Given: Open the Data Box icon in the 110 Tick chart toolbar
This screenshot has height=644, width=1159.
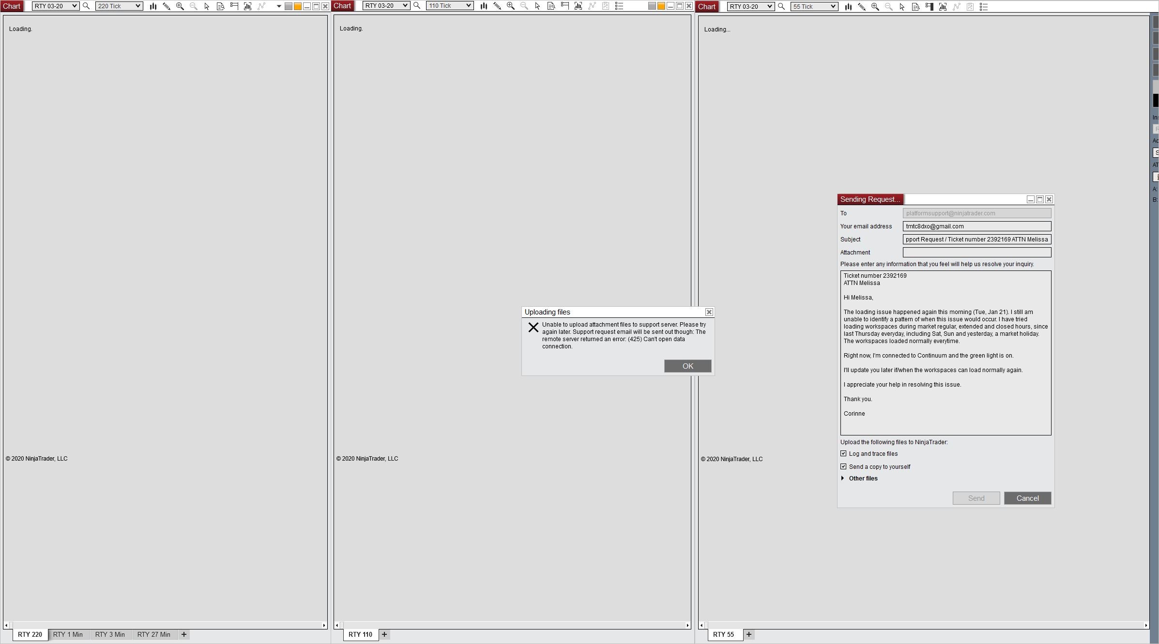Looking at the screenshot, I should tap(551, 6).
